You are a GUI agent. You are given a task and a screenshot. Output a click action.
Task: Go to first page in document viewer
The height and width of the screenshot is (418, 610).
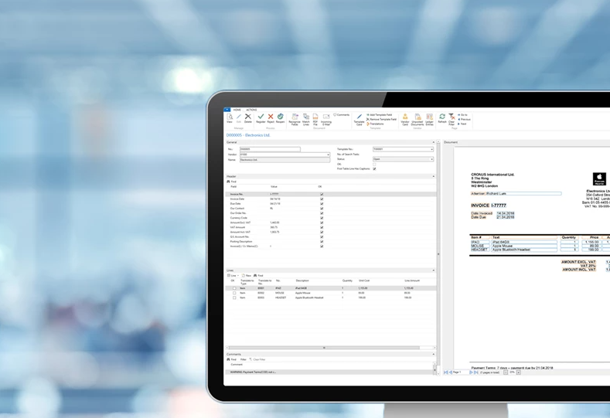click(x=446, y=372)
